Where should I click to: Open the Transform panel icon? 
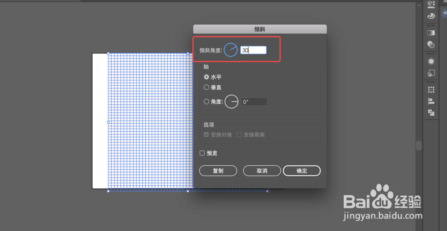click(431, 90)
